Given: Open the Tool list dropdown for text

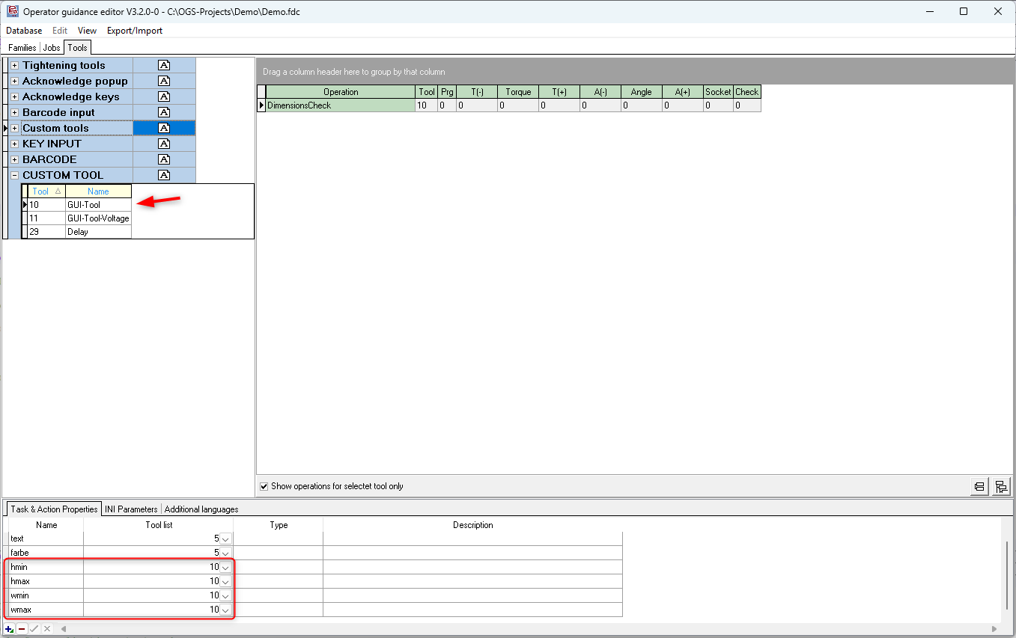Looking at the screenshot, I should point(225,539).
